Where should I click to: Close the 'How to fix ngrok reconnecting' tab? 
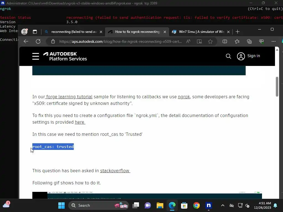[x=165, y=32]
